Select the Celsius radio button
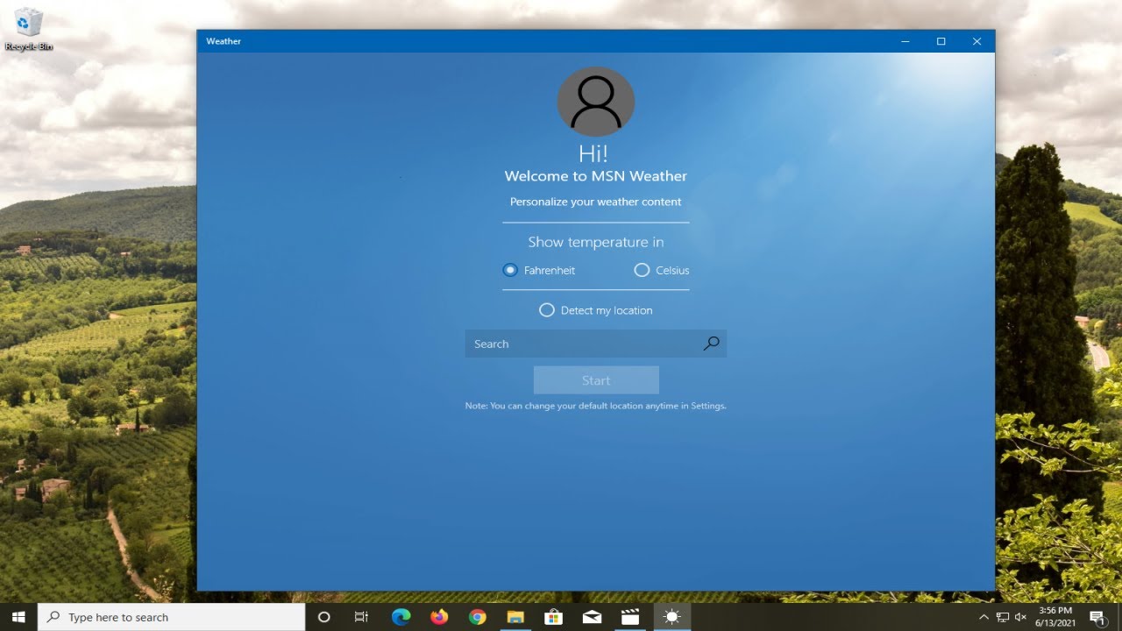 [642, 270]
